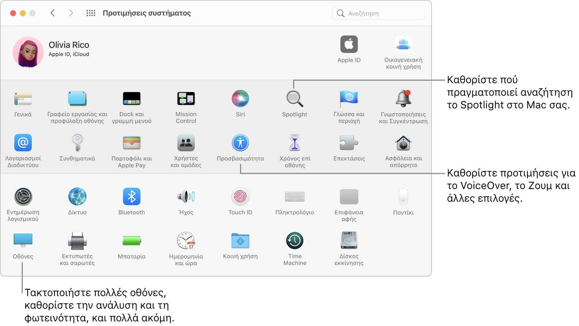Close the Προτιμήσεις συστήματος window

point(13,13)
